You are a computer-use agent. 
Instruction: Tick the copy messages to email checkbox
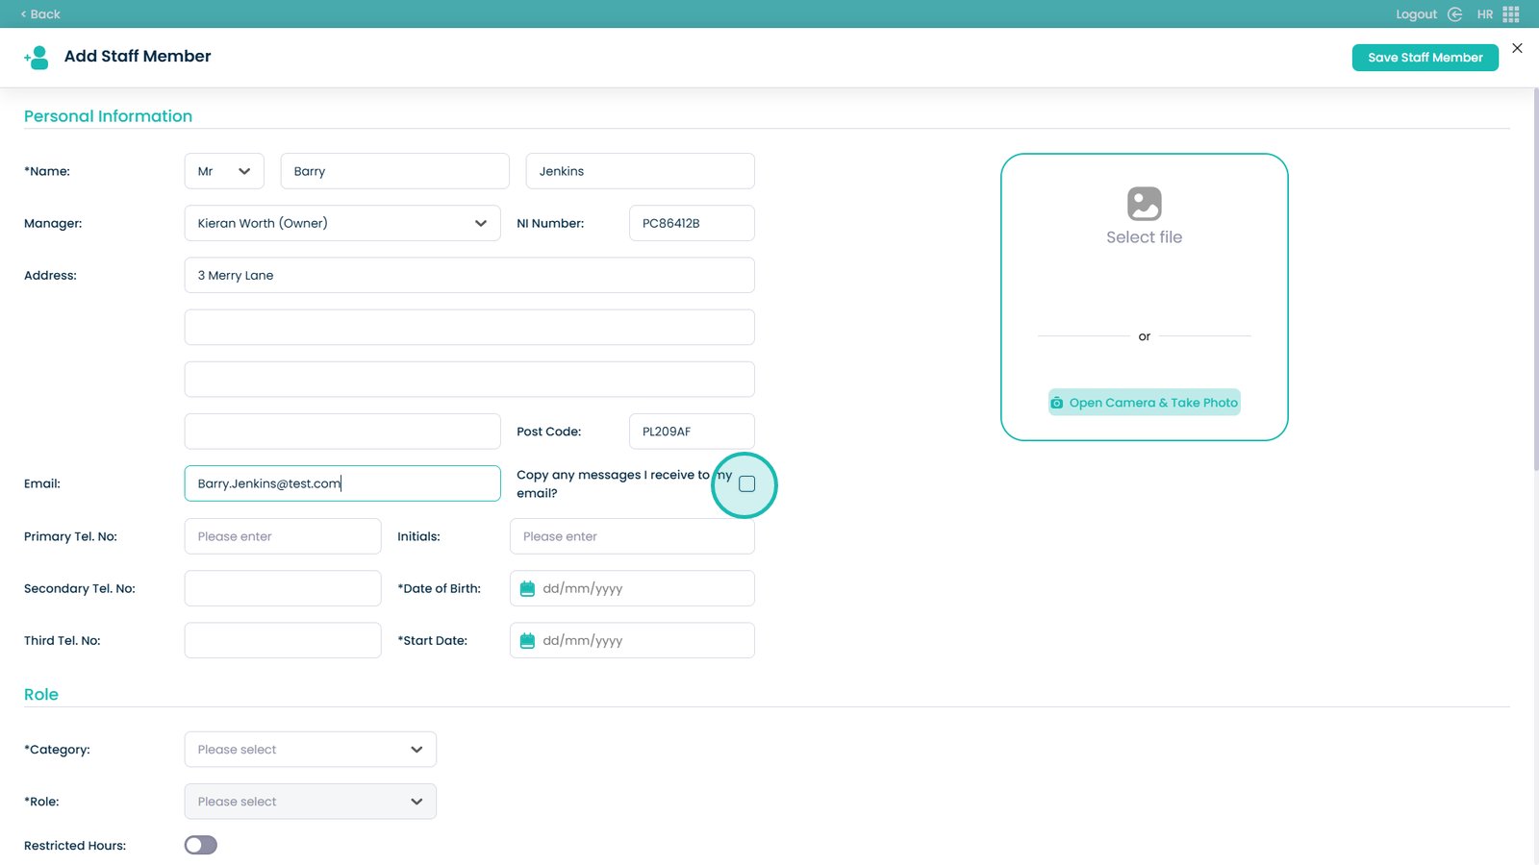coord(746,484)
